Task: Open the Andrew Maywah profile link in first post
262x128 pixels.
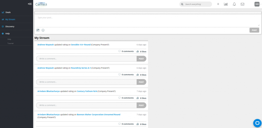Action: 46,45
